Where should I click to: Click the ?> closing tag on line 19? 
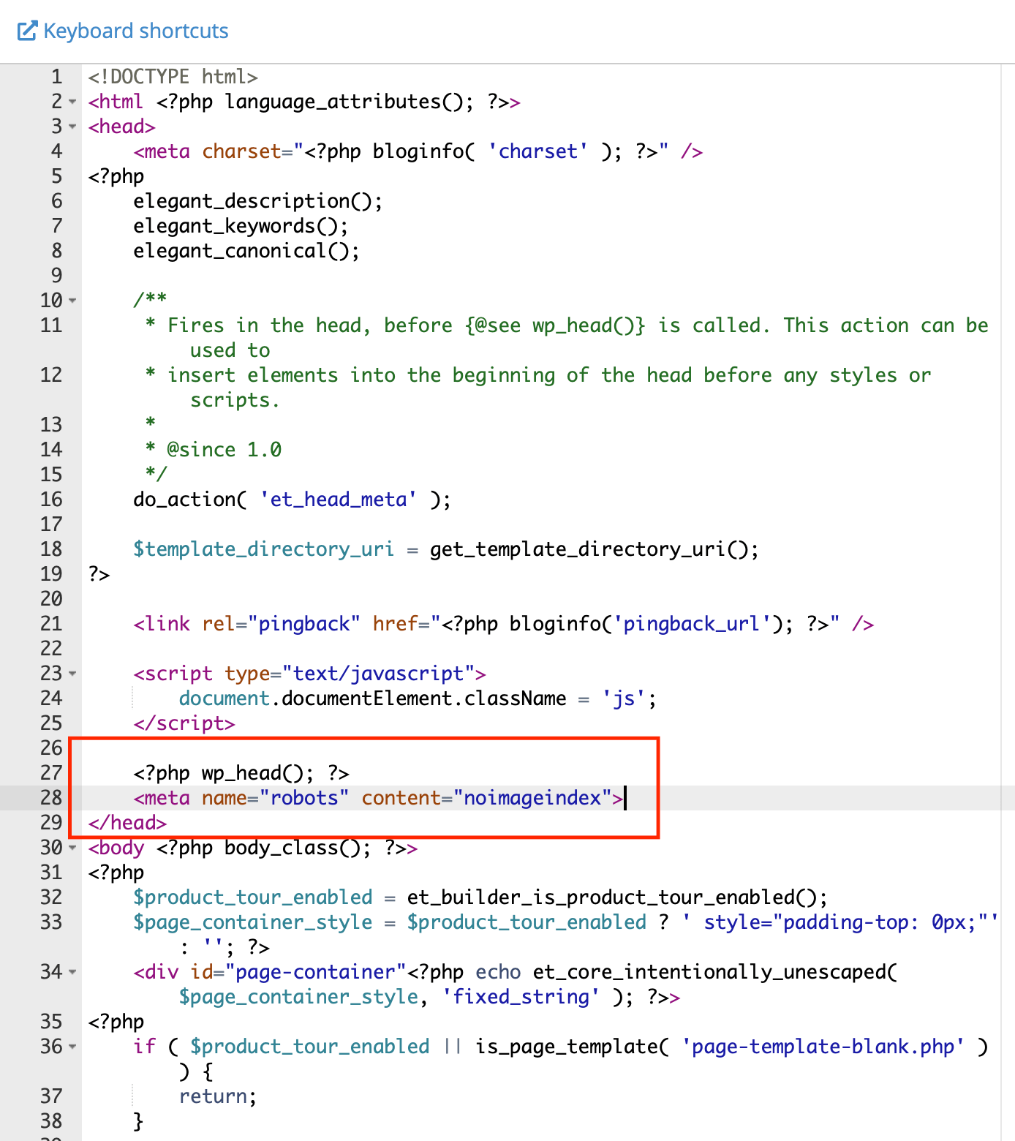click(99, 574)
